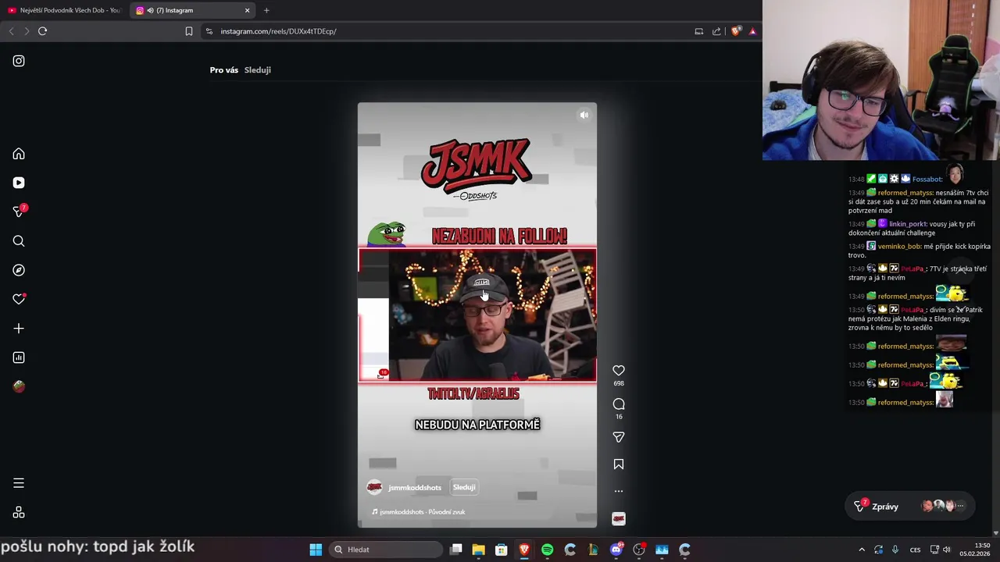Expand the system tray hidden icons chevron
Viewport: 1000px width, 562px height.
862,550
